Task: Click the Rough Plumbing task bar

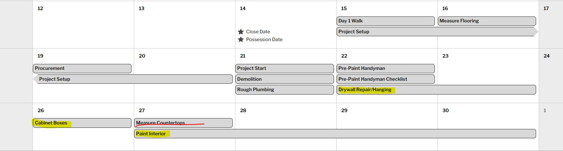Action: (x=285, y=90)
